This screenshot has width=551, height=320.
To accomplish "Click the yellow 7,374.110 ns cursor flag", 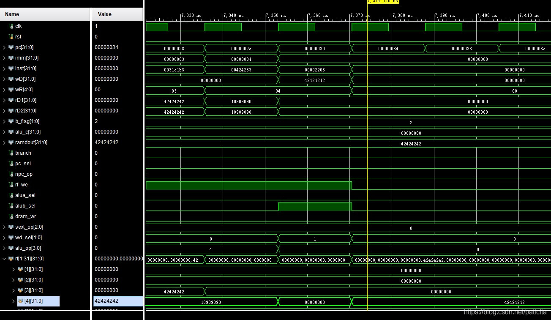I will pyautogui.click(x=383, y=2).
